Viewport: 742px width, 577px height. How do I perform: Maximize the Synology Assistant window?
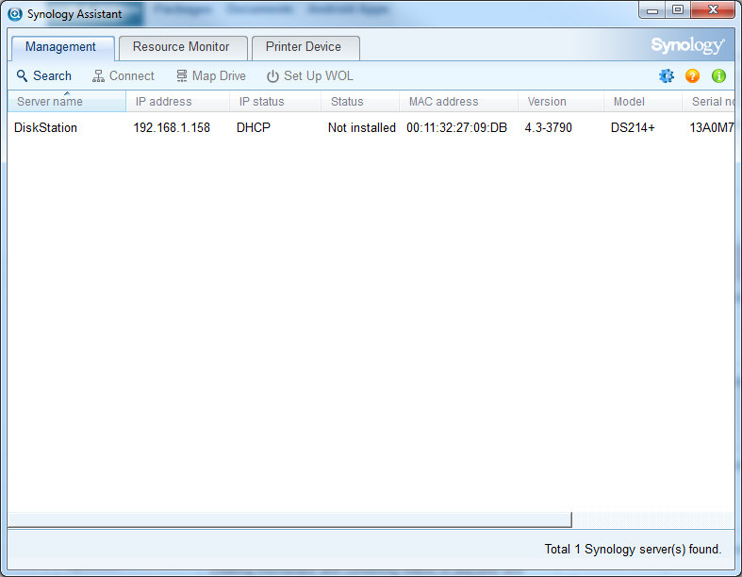[678, 10]
